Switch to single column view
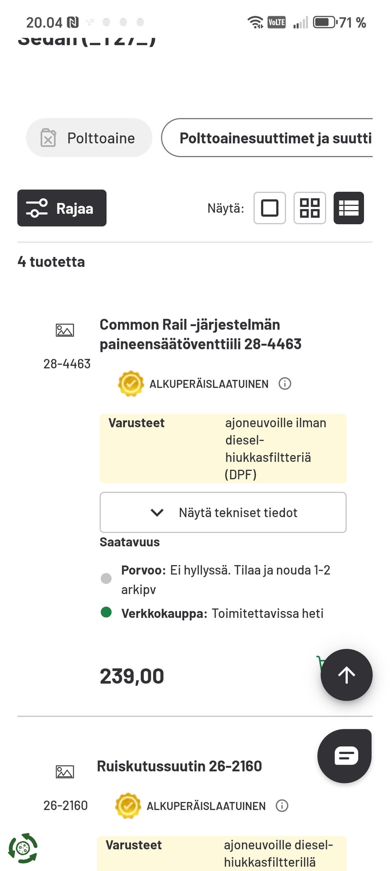 pos(269,208)
